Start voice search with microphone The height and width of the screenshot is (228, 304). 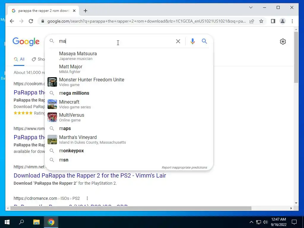click(x=192, y=41)
